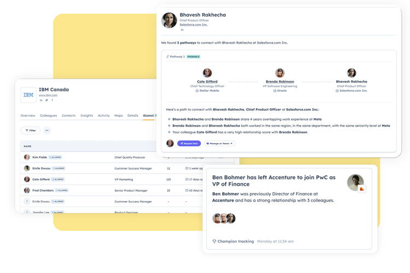Click the ALUMNI badge beside Kim Fields
Viewport: 410px width, 273px height.
(x=55, y=157)
